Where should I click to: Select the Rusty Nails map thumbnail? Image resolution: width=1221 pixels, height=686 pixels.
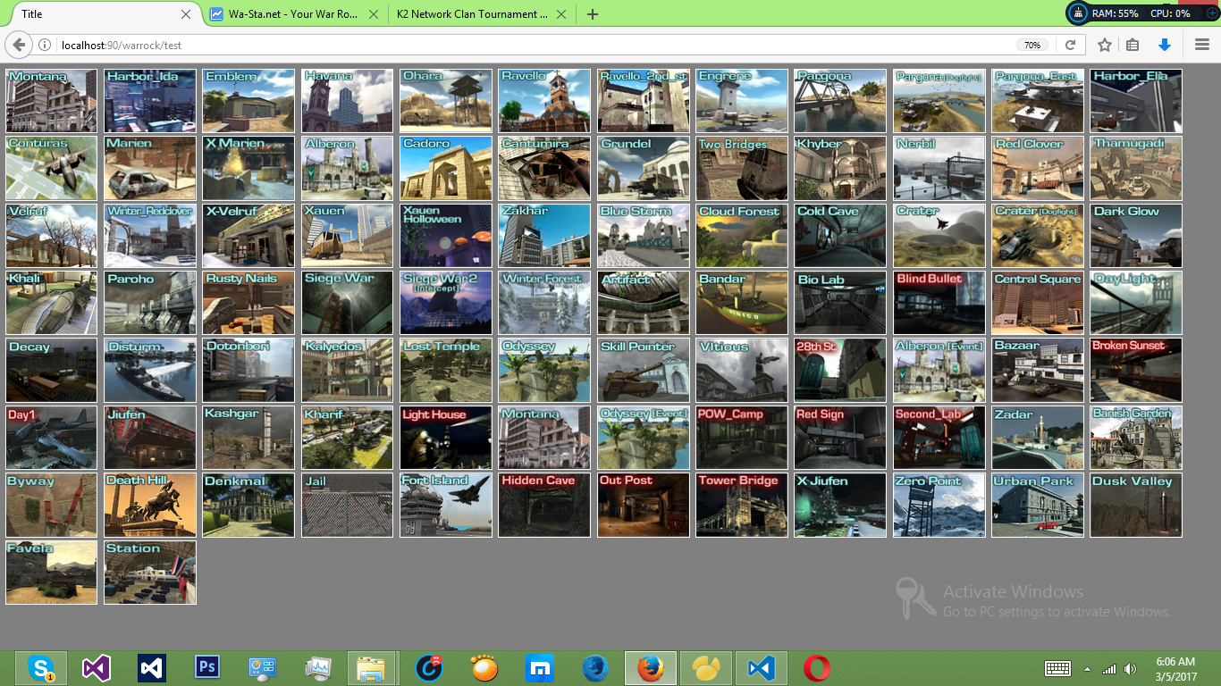tap(248, 303)
